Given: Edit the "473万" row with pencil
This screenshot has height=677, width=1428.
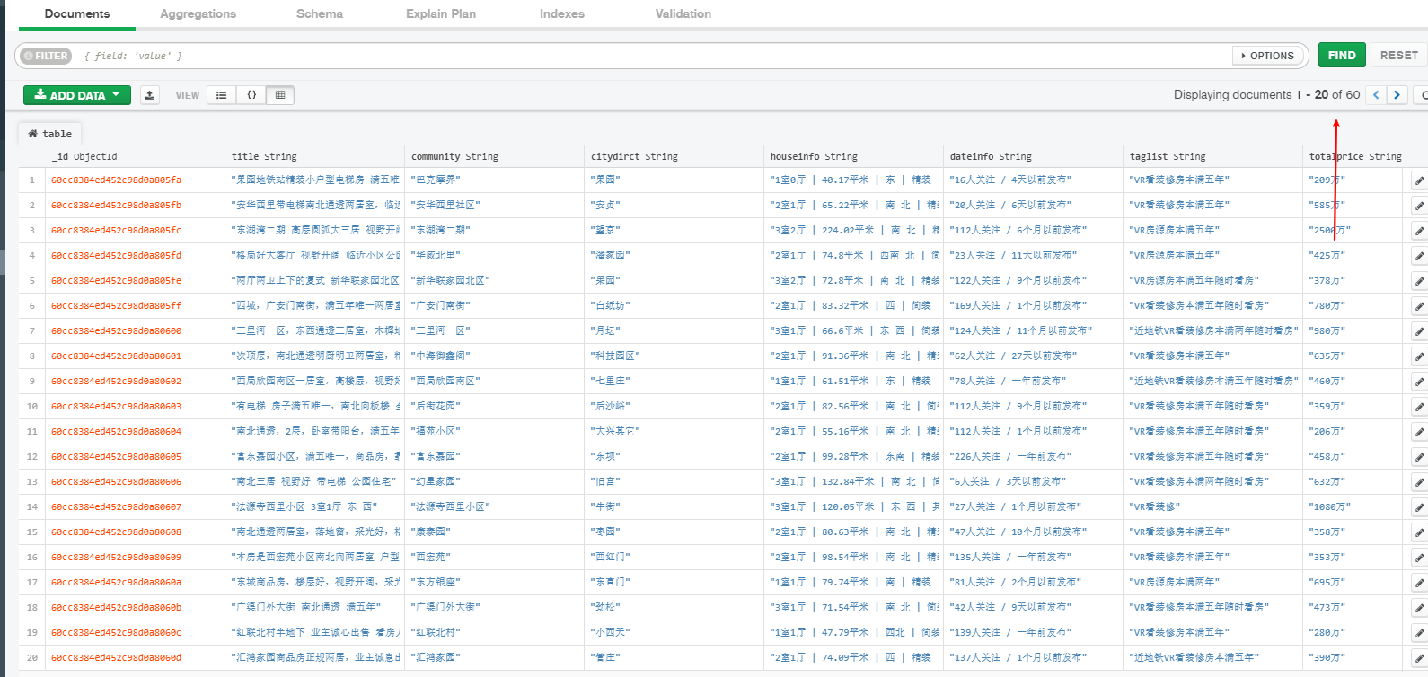Looking at the screenshot, I should pos(1420,608).
